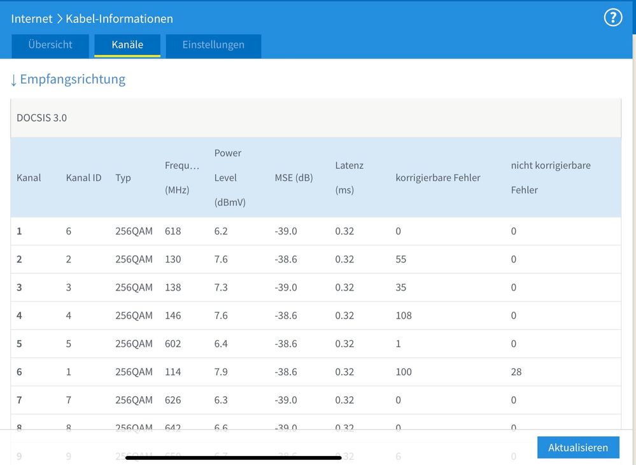Click the MSE (dB) column header

pos(293,178)
